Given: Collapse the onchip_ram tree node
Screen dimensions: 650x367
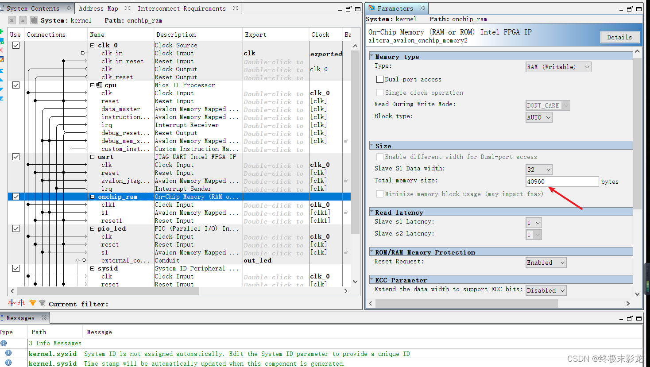Looking at the screenshot, I should tap(93, 197).
